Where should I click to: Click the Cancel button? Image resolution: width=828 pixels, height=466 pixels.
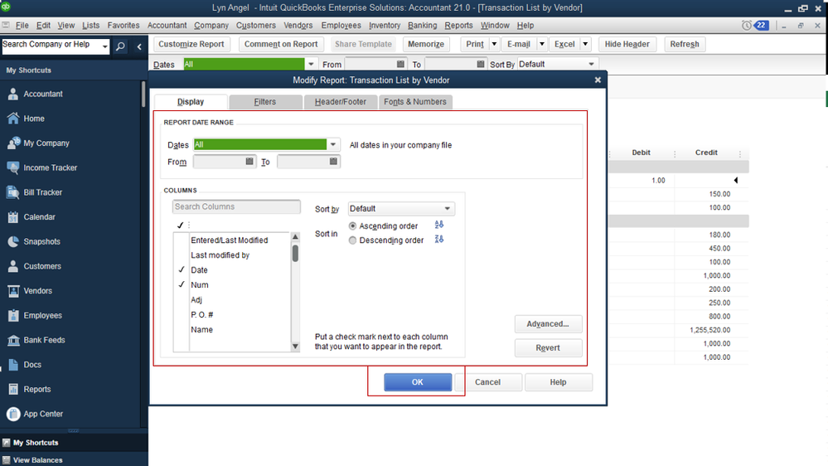coord(488,382)
